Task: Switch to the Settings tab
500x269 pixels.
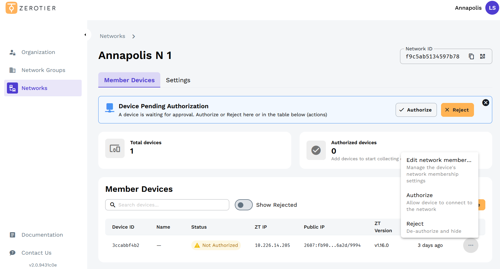Action: (x=178, y=80)
